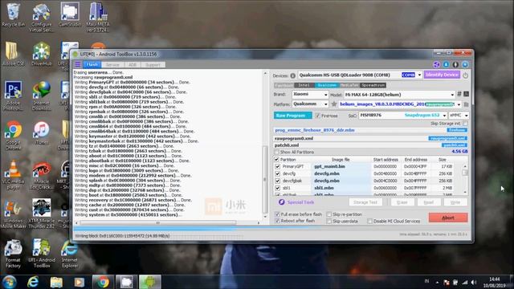Click the red Abort button
The width and height of the screenshot is (514, 289).
[448, 218]
